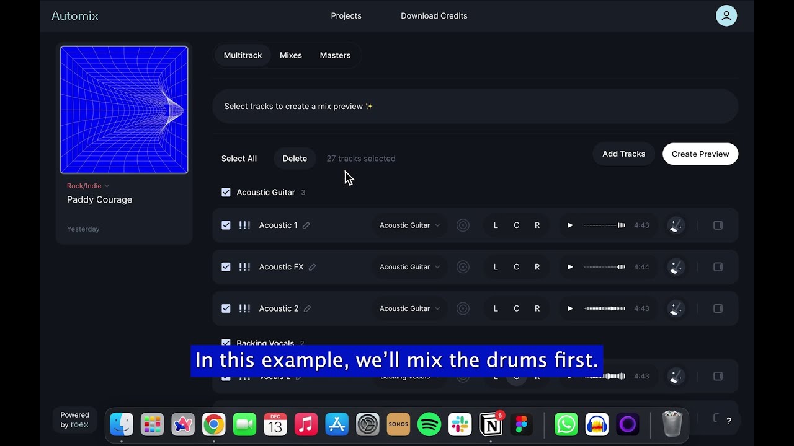The width and height of the screenshot is (794, 446).
Task: Open the Powered by roex badge
Action: pyautogui.click(x=74, y=420)
